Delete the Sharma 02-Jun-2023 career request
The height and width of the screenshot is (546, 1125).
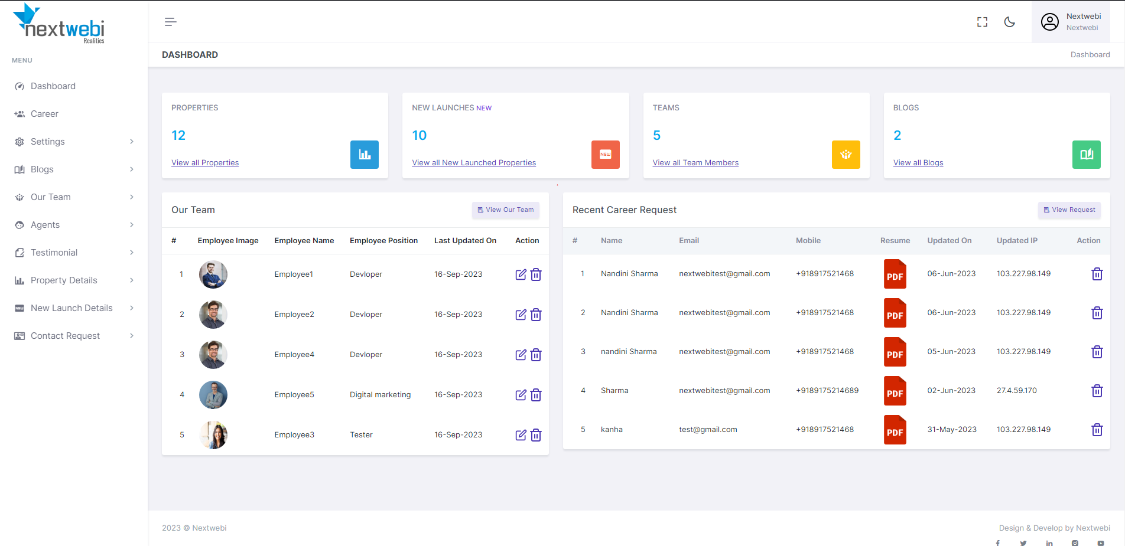point(1097,391)
